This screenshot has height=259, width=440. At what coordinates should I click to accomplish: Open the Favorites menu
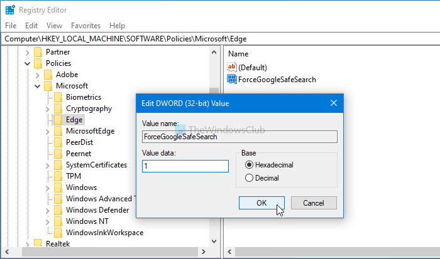point(85,26)
